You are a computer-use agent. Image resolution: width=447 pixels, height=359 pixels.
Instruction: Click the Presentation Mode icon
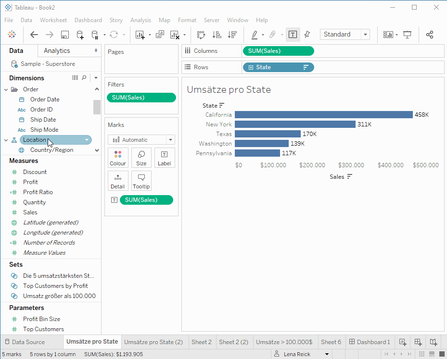407,35
